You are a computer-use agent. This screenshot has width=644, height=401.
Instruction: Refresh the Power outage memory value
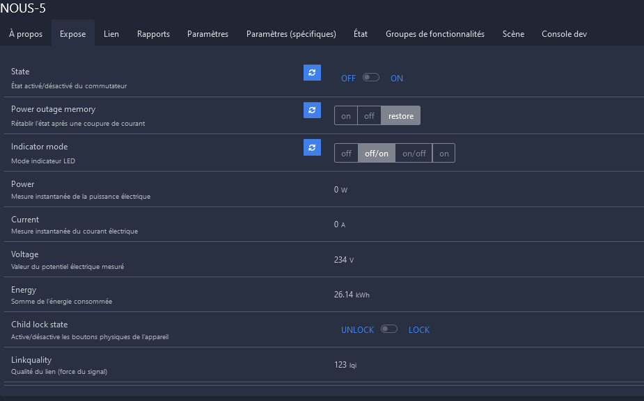click(312, 110)
